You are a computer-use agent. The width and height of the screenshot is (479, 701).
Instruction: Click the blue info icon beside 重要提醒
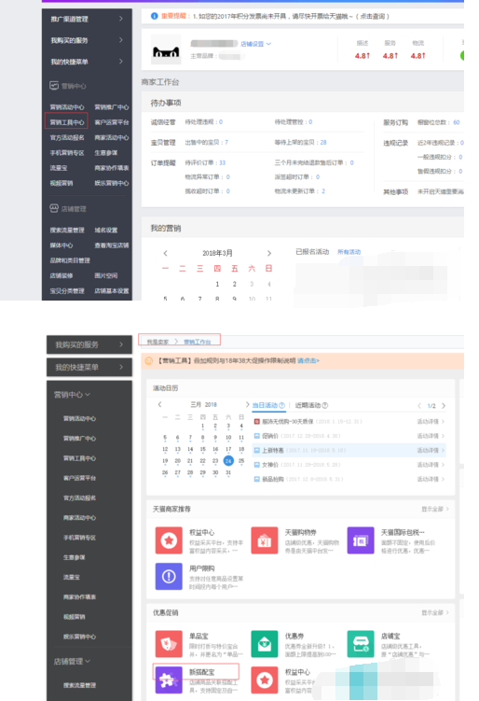pos(154,16)
